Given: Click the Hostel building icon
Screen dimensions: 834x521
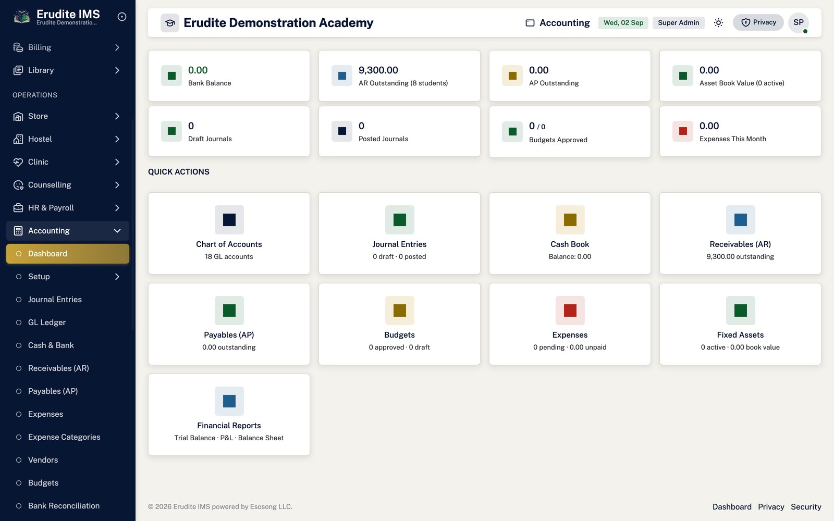Looking at the screenshot, I should 18,139.
